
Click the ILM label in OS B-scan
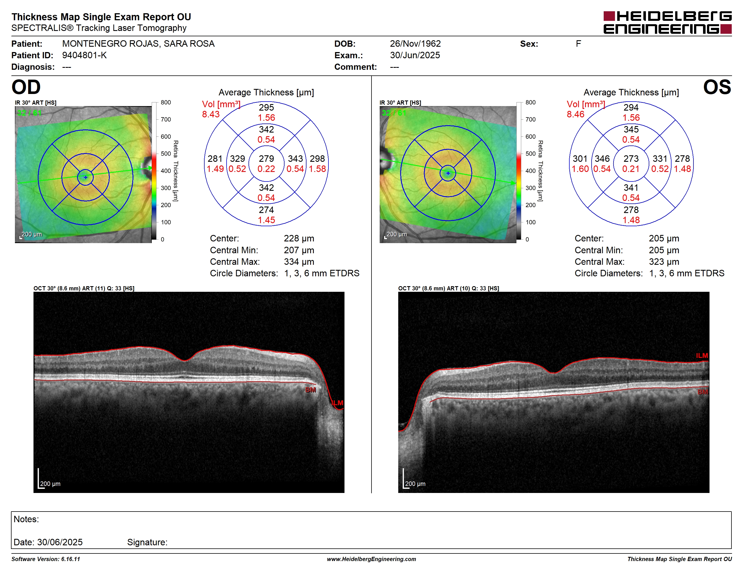tap(702, 356)
